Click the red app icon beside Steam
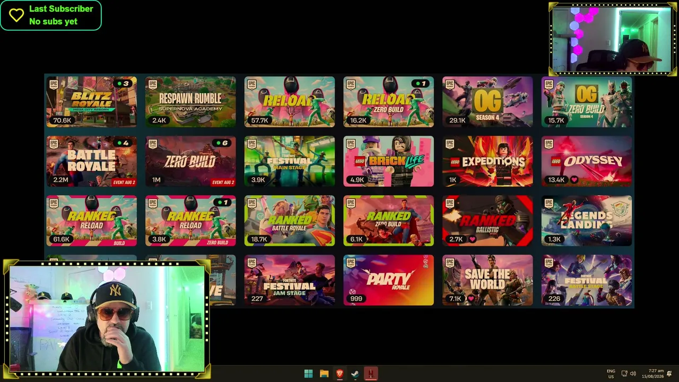 371,374
